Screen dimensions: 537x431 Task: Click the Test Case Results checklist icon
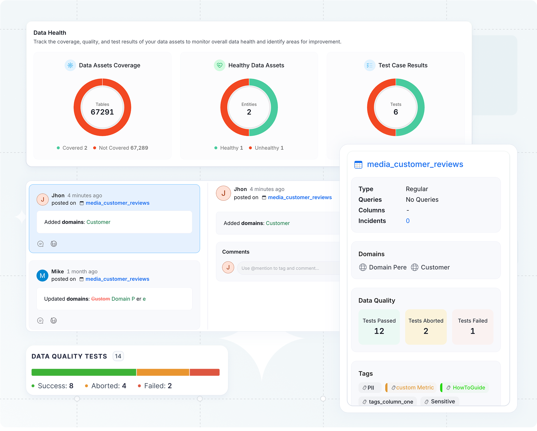(x=370, y=66)
